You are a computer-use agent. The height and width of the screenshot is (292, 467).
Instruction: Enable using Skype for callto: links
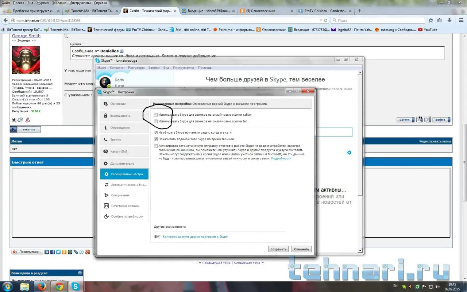pyautogui.click(x=156, y=115)
